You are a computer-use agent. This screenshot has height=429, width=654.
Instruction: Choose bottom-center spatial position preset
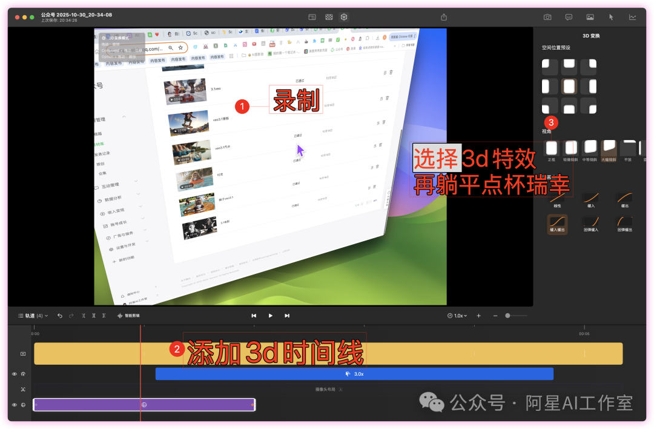(x=569, y=106)
